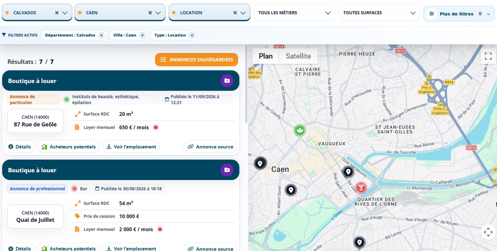
Task: Remove the Type : Location filter chip
Action: tap(192, 35)
